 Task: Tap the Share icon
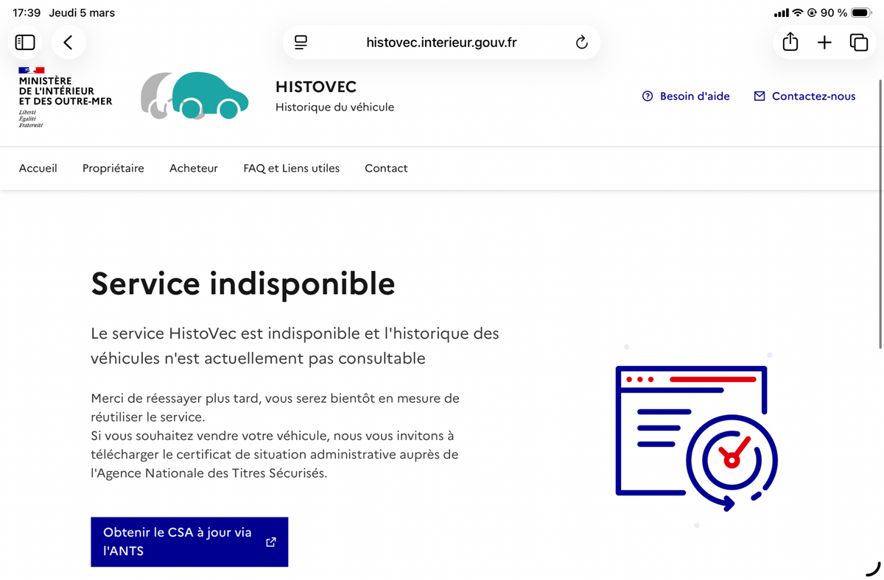[x=790, y=43]
